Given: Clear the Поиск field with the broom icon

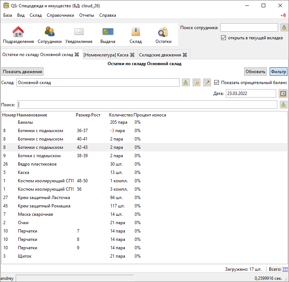Looking at the screenshot, I should pos(284,104).
